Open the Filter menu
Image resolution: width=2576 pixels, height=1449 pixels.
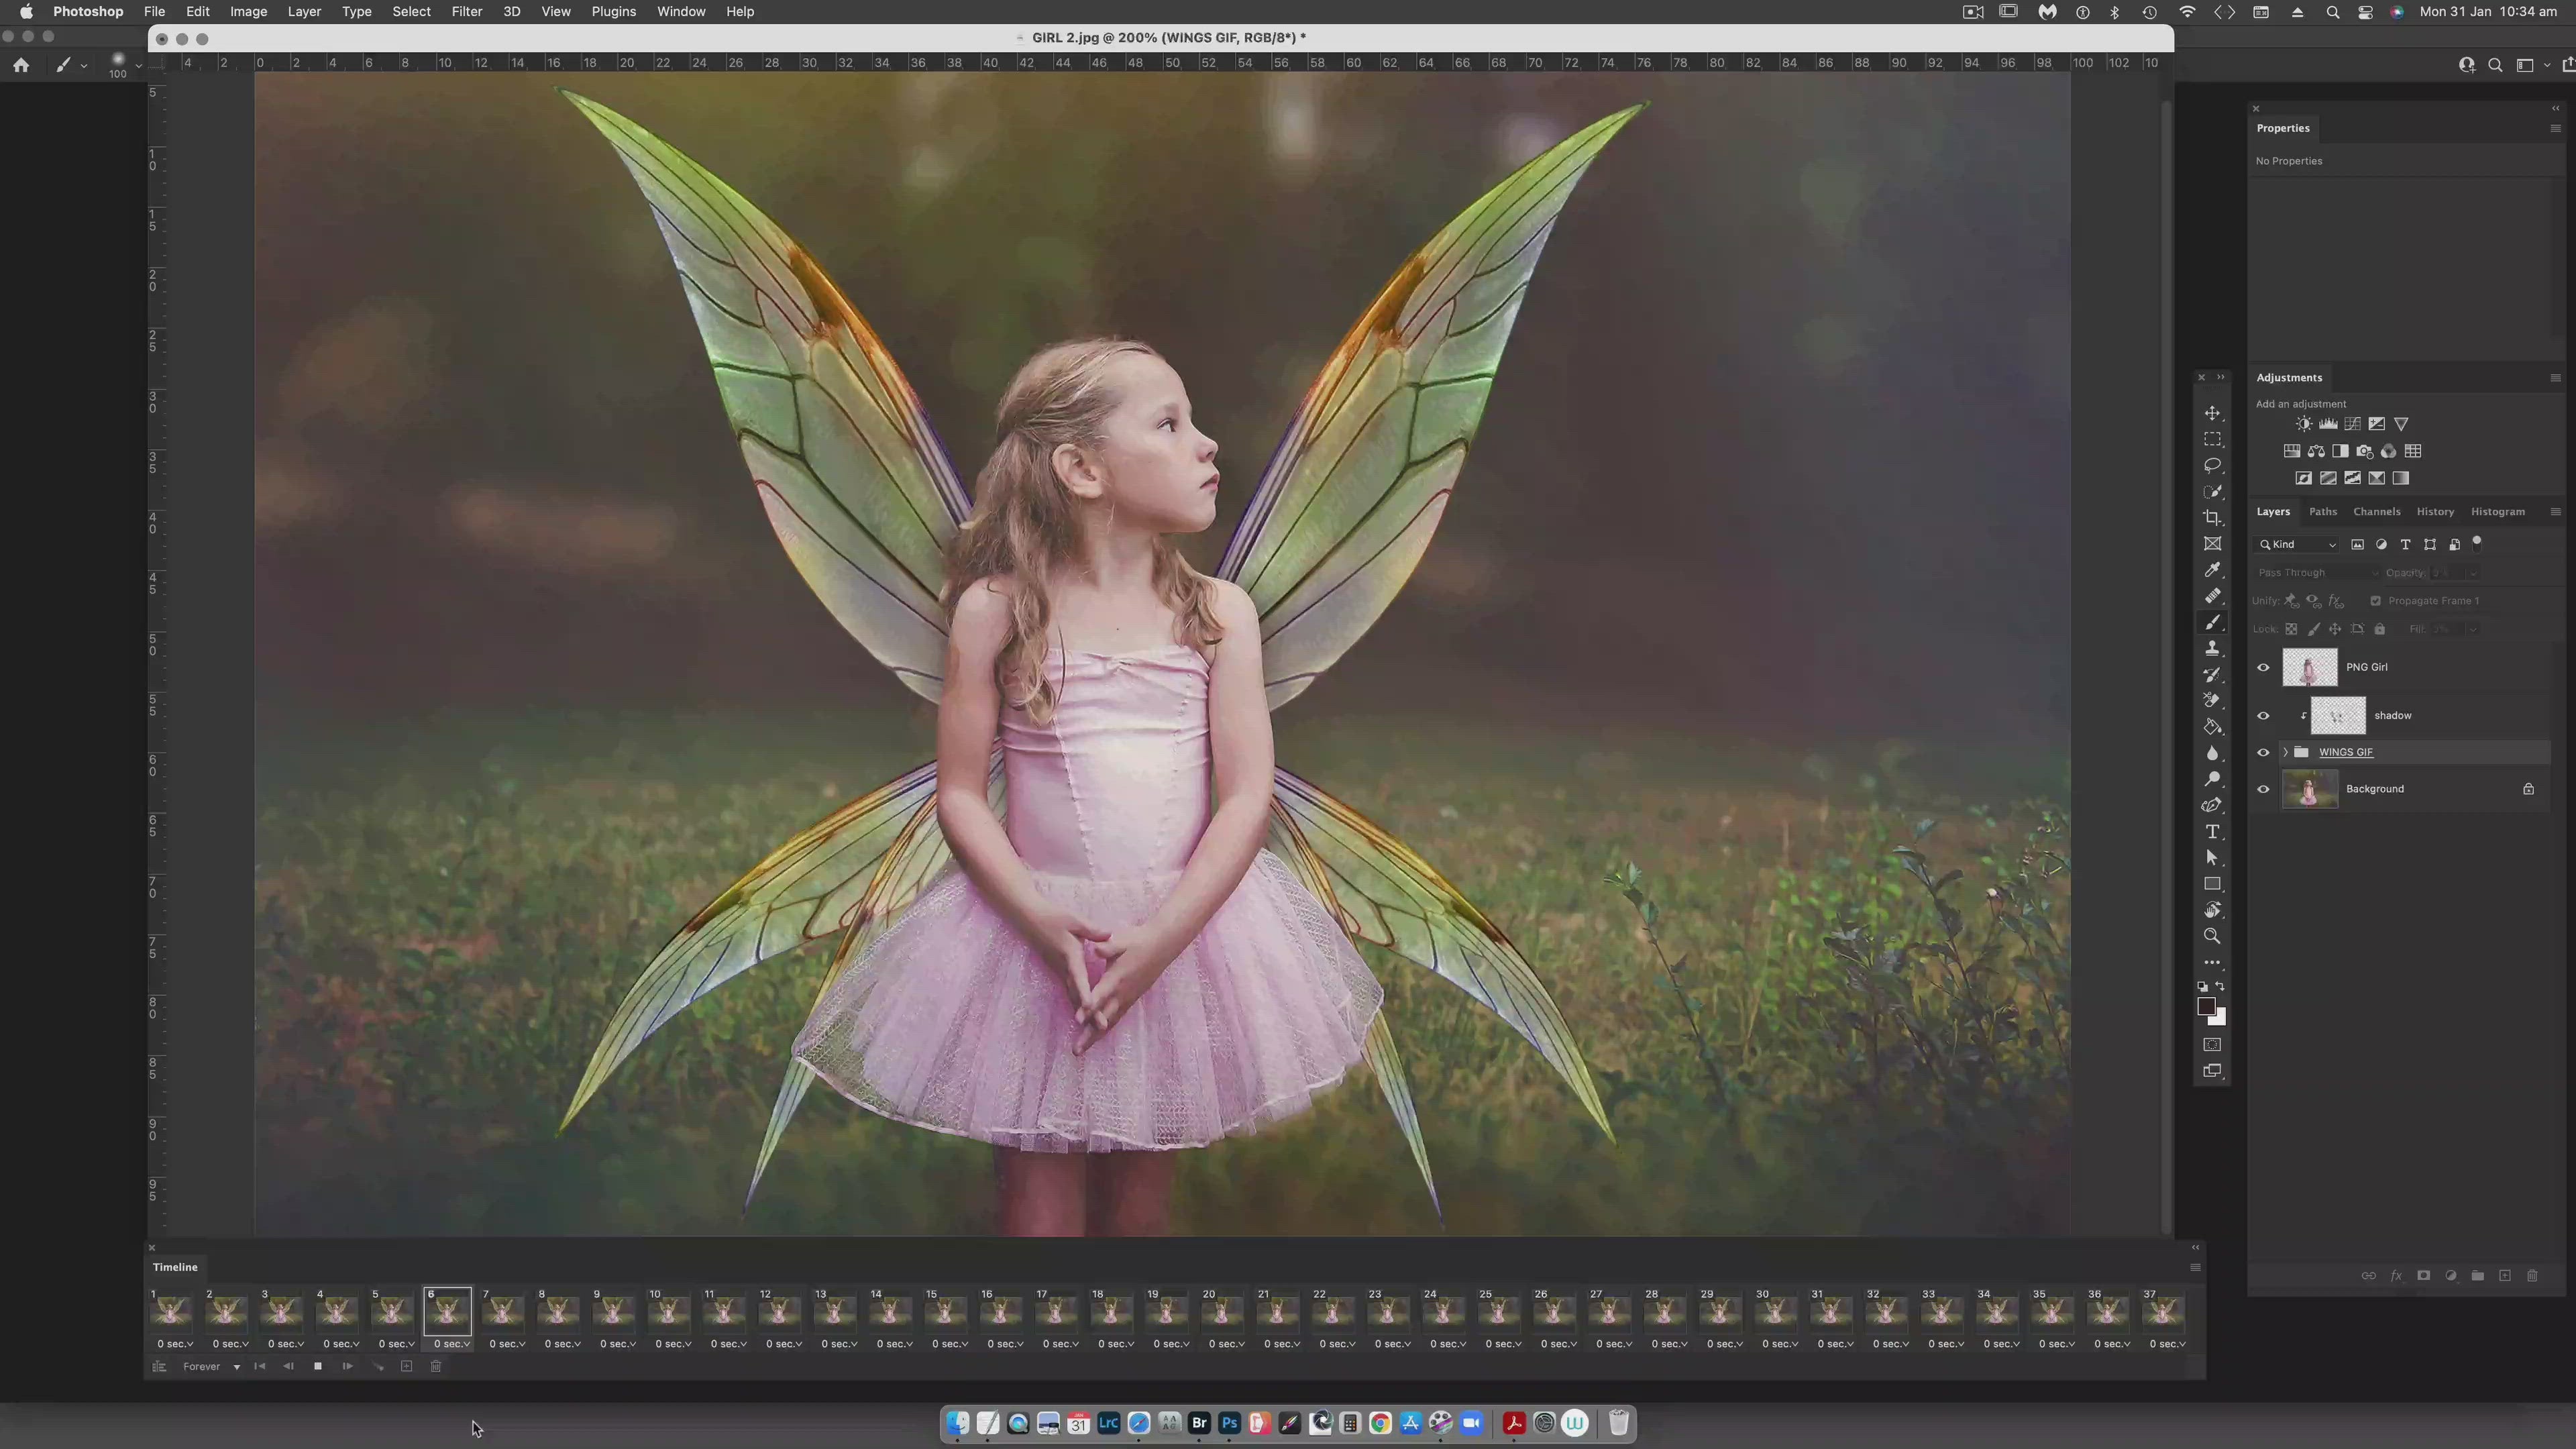pyautogui.click(x=466, y=12)
